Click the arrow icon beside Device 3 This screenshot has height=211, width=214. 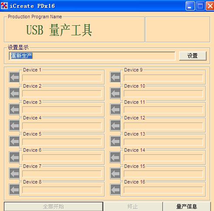(x=14, y=109)
